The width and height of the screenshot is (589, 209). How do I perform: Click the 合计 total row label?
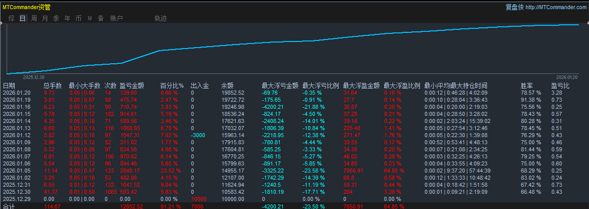tap(9, 206)
